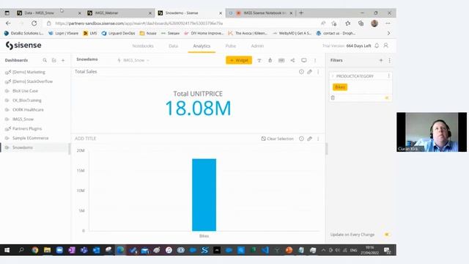Image resolution: width=469 pixels, height=264 pixels.
Task: Add a new dashboard with plus icon
Action: click(x=63, y=60)
